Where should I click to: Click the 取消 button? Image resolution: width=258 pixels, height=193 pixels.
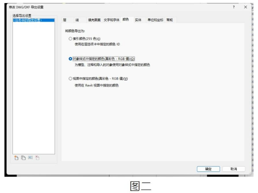pyautogui.click(x=233, y=169)
